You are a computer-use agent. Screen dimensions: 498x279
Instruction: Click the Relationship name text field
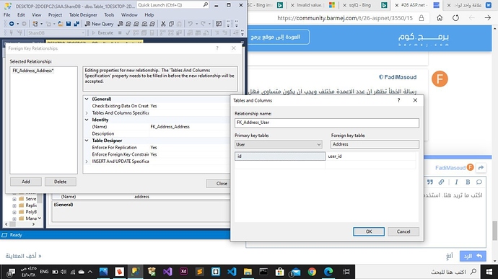click(327, 123)
